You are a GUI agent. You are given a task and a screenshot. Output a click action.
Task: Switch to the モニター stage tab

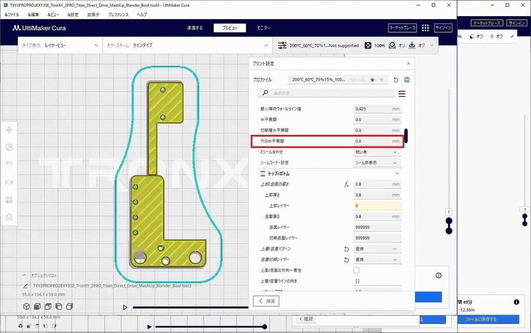263,28
